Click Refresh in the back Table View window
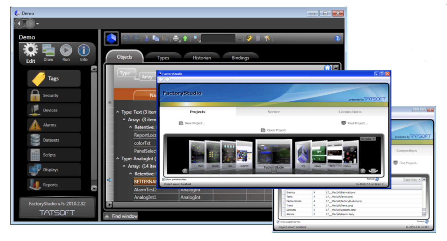Viewport: 447px width, 241px height. (x=423, y=222)
